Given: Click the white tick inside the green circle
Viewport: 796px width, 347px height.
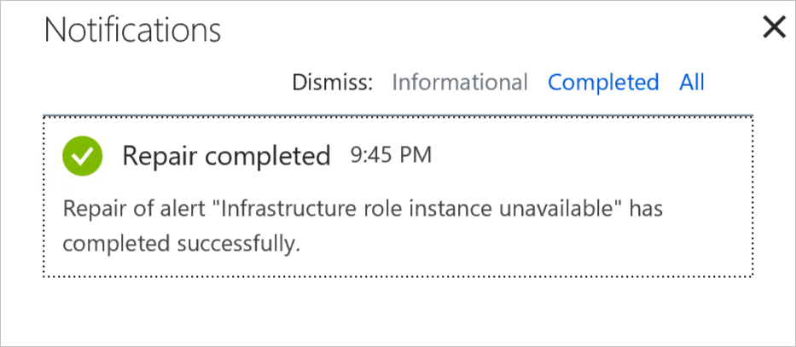Looking at the screenshot, I should coord(82,156).
